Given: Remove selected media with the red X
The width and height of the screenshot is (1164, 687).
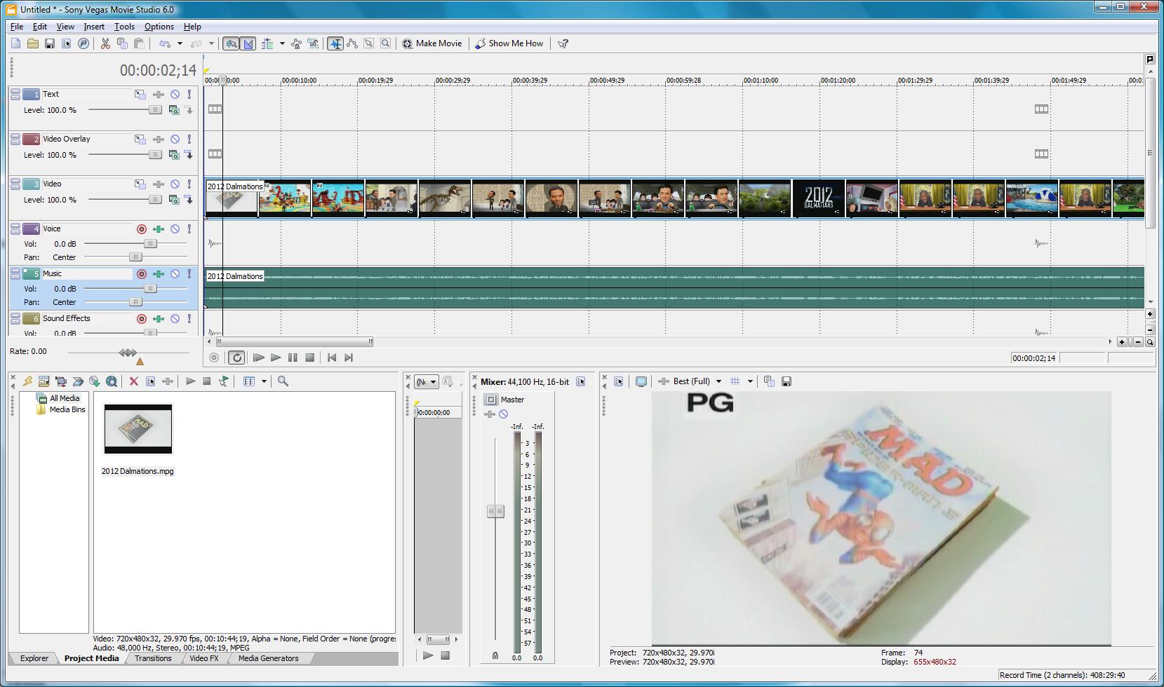Looking at the screenshot, I should (133, 381).
